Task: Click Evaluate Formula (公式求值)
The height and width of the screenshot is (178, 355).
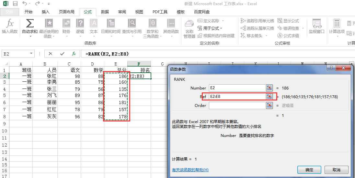Action: (288, 36)
